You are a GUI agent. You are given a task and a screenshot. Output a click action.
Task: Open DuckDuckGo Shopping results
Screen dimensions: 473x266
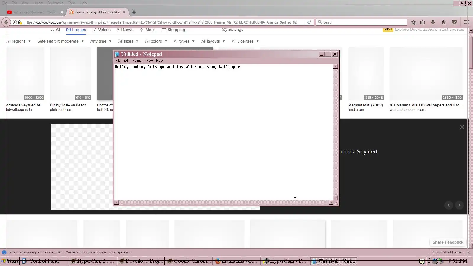click(173, 30)
